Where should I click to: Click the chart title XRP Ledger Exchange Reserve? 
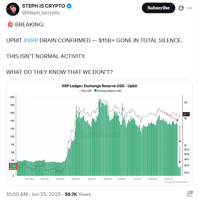(x=99, y=86)
